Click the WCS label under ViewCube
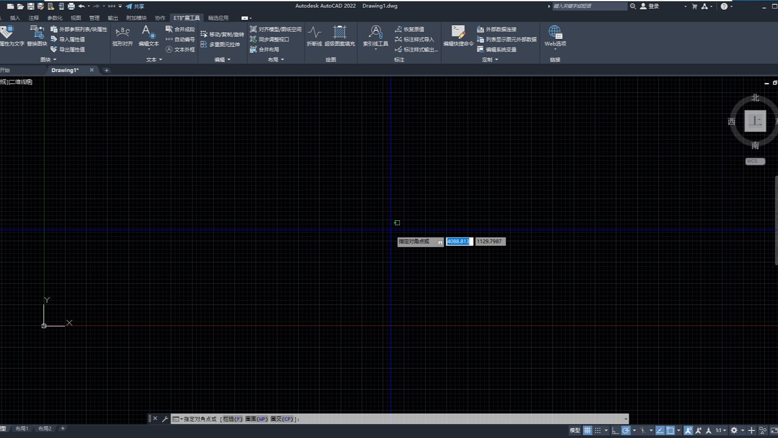The height and width of the screenshot is (438, 778). point(755,161)
